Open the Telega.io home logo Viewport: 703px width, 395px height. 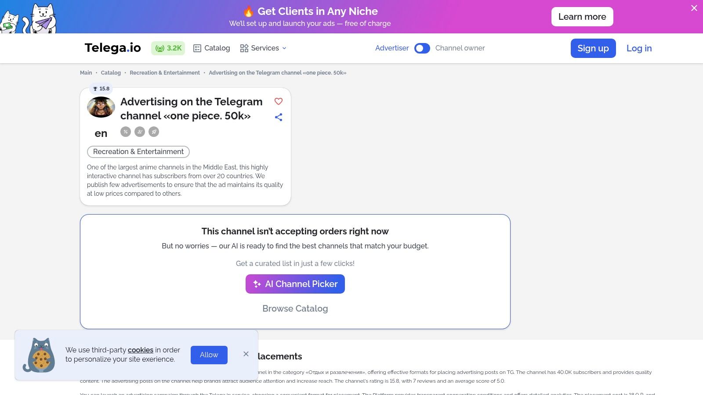(x=112, y=48)
